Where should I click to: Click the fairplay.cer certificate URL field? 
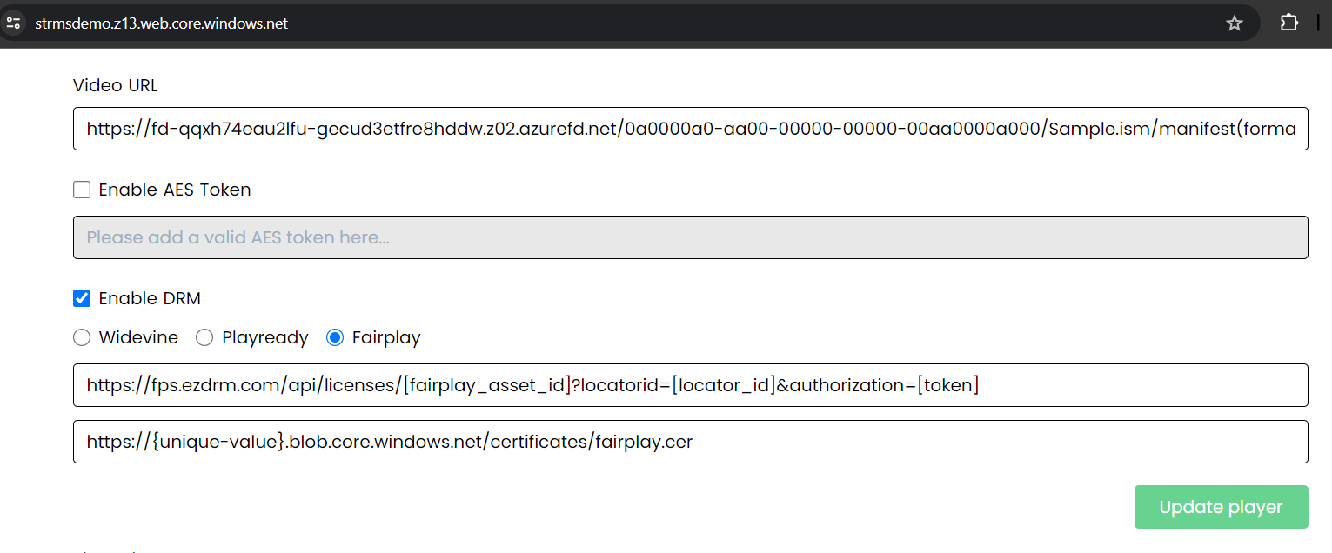tap(690, 442)
